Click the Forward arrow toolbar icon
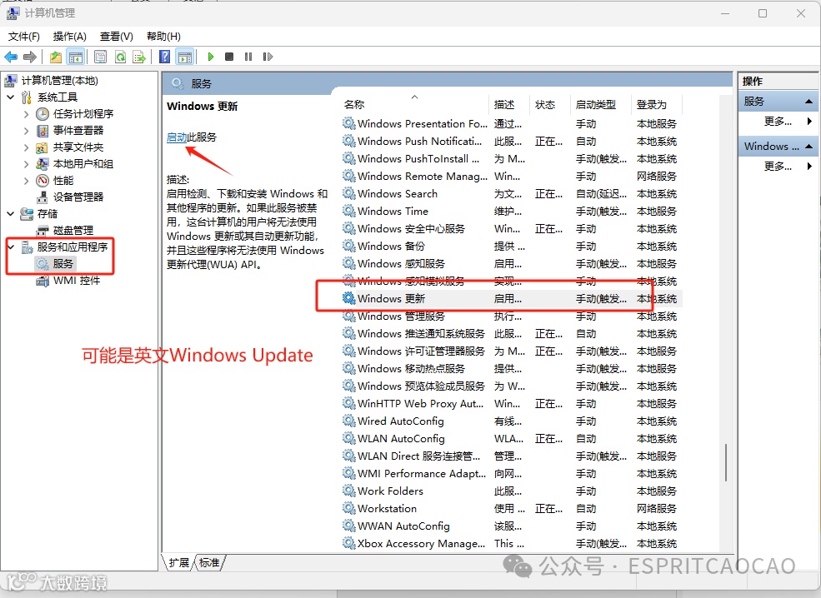This screenshot has width=821, height=598. pos(30,57)
